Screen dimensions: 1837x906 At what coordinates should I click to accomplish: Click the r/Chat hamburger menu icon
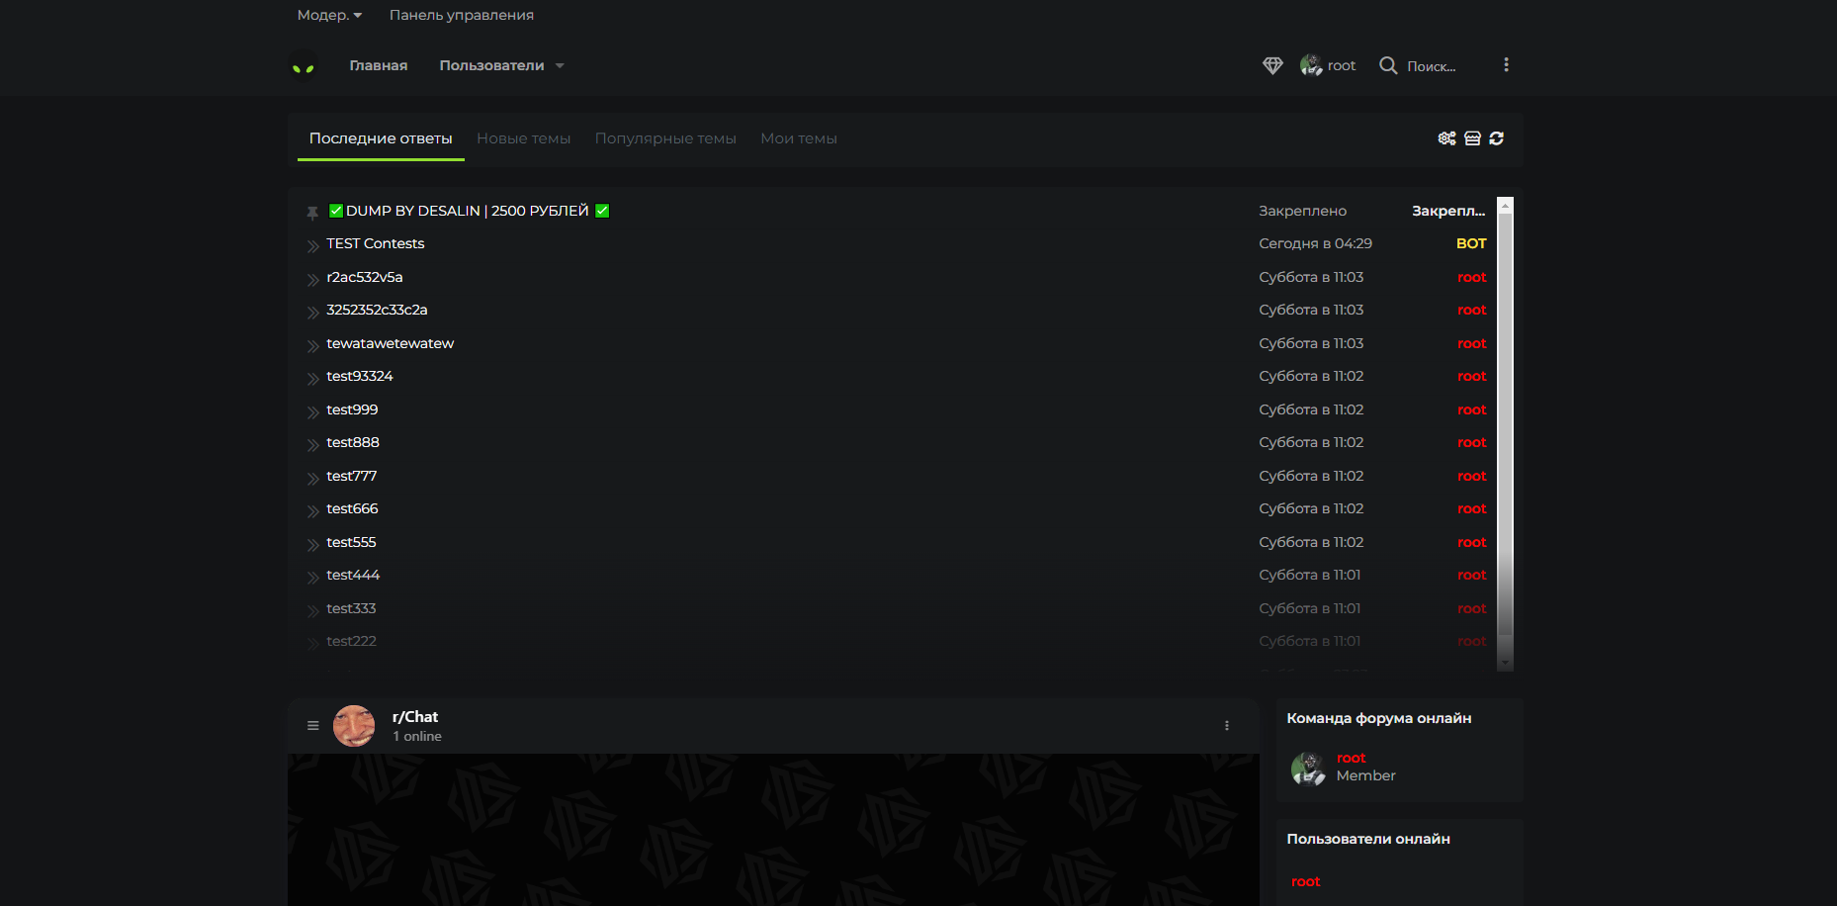coord(313,726)
